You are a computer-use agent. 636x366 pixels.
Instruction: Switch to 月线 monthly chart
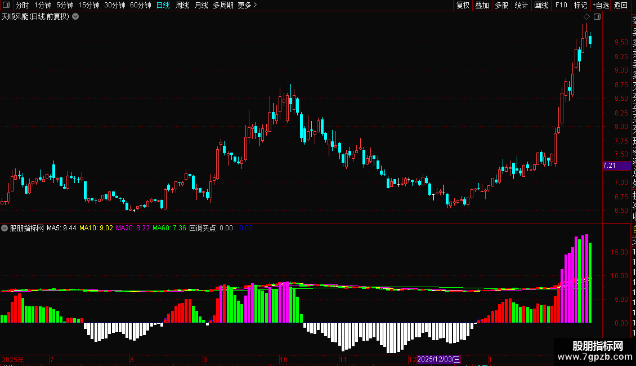[x=201, y=5]
